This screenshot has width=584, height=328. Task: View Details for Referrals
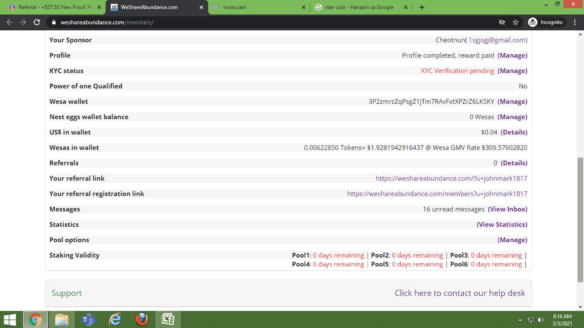point(514,163)
